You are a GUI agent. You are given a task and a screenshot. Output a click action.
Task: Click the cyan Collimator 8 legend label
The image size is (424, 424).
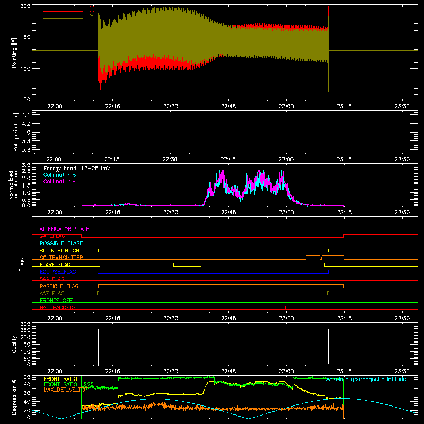[59, 175]
